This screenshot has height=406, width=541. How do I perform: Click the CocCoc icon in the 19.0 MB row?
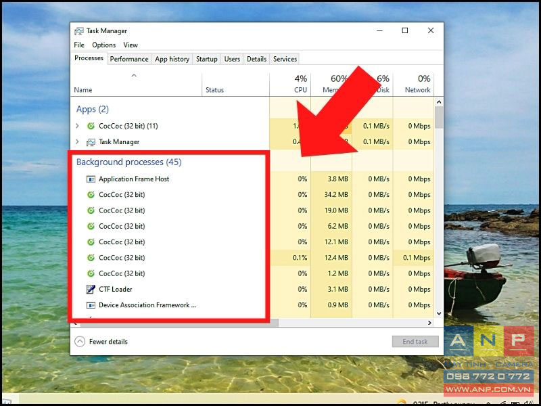click(x=91, y=210)
